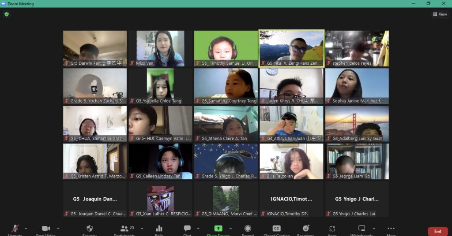Screen dimensions: 452x236
Task: Click muted mic icon on Ellie Tauto-an
Action: coord(263,176)
